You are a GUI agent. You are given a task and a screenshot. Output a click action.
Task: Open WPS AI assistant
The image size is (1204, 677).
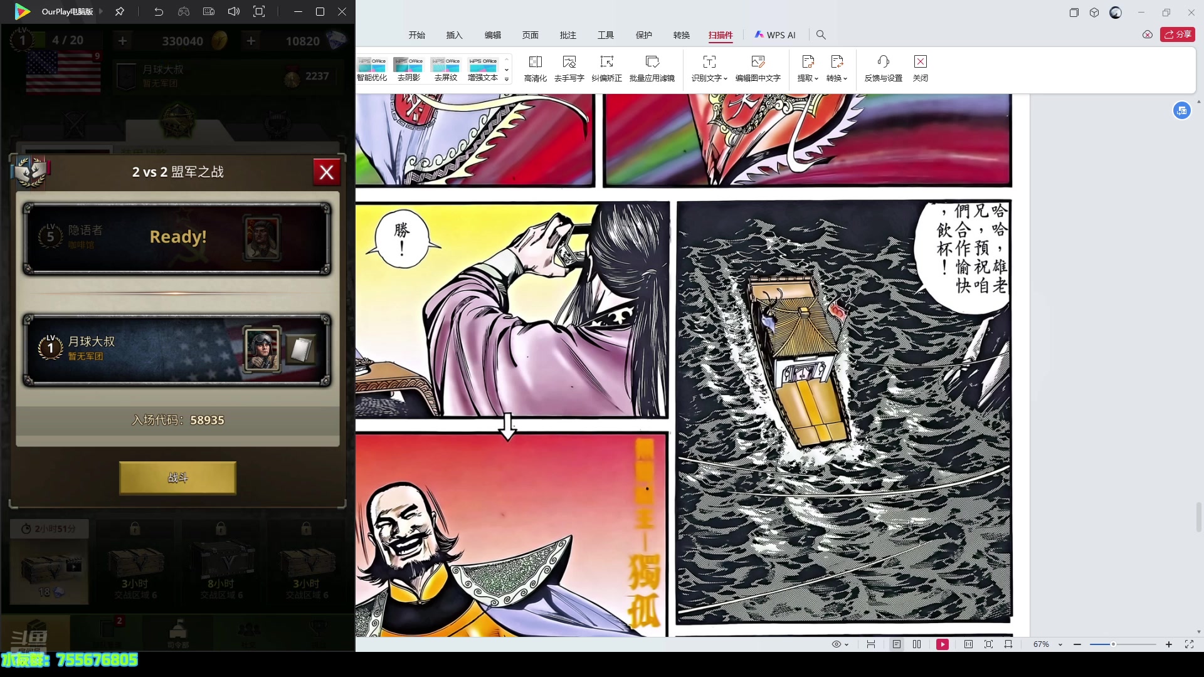click(775, 35)
